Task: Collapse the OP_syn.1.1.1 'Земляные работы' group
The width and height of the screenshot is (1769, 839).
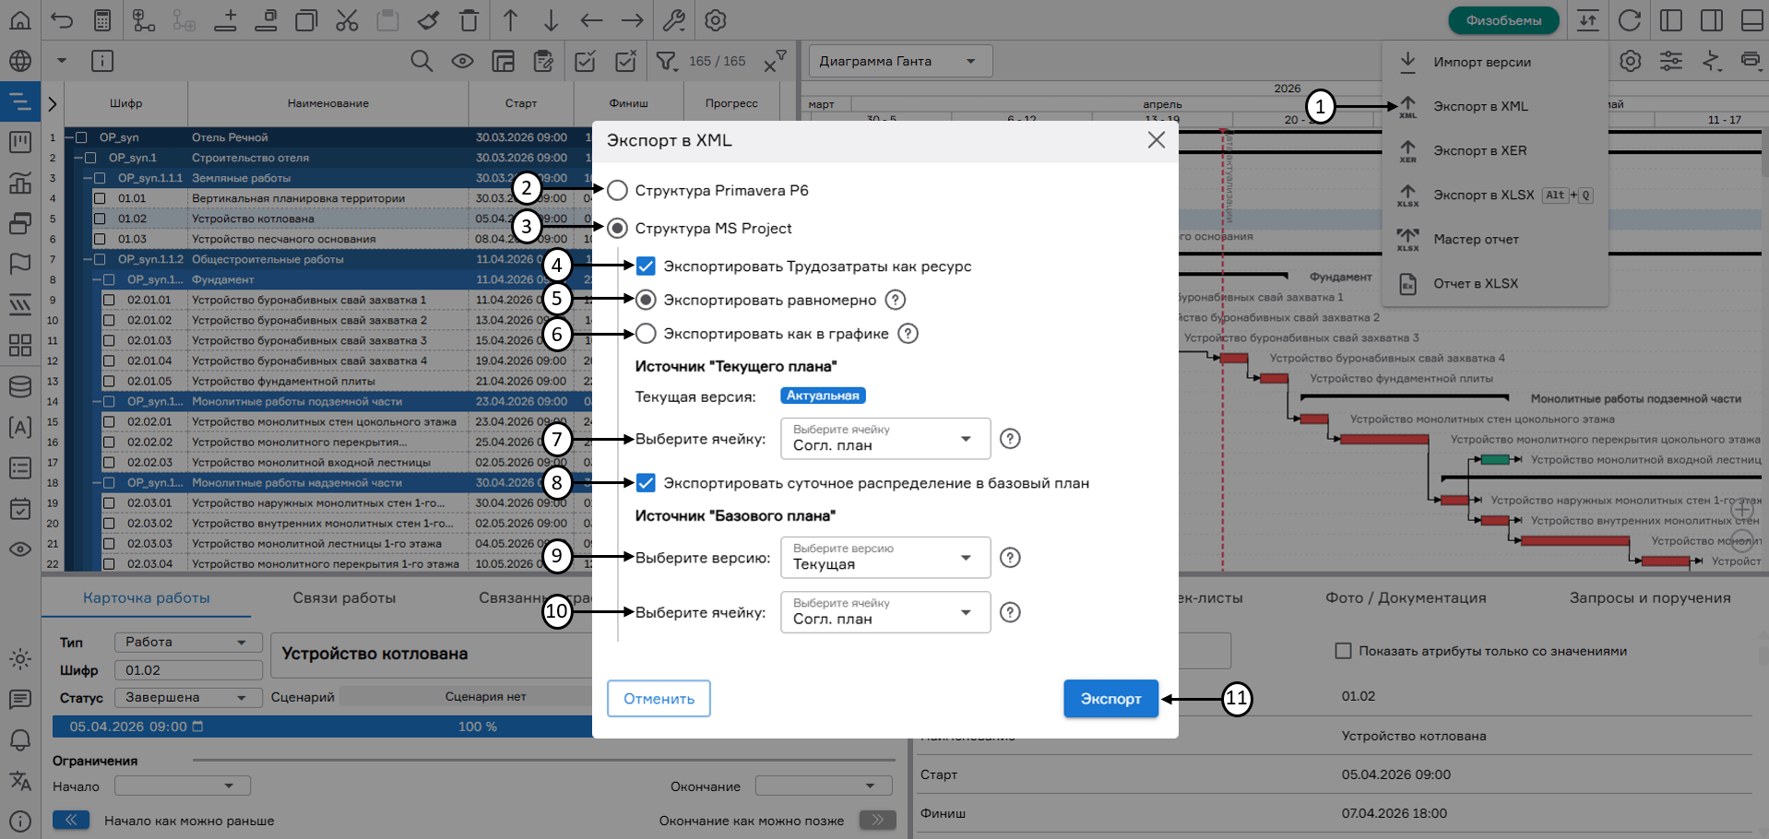Action: tap(89, 178)
